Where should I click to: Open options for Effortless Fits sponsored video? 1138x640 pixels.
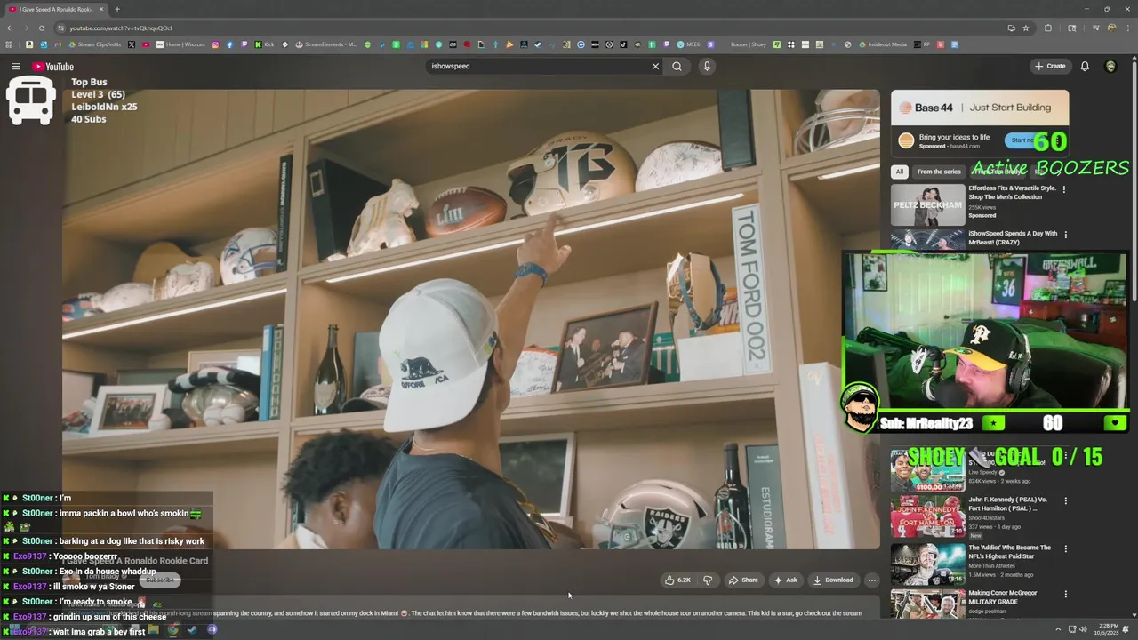[1065, 189]
